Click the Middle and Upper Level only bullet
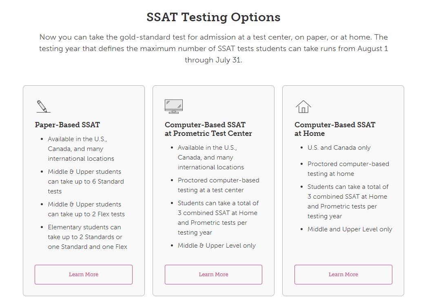 pos(350,229)
